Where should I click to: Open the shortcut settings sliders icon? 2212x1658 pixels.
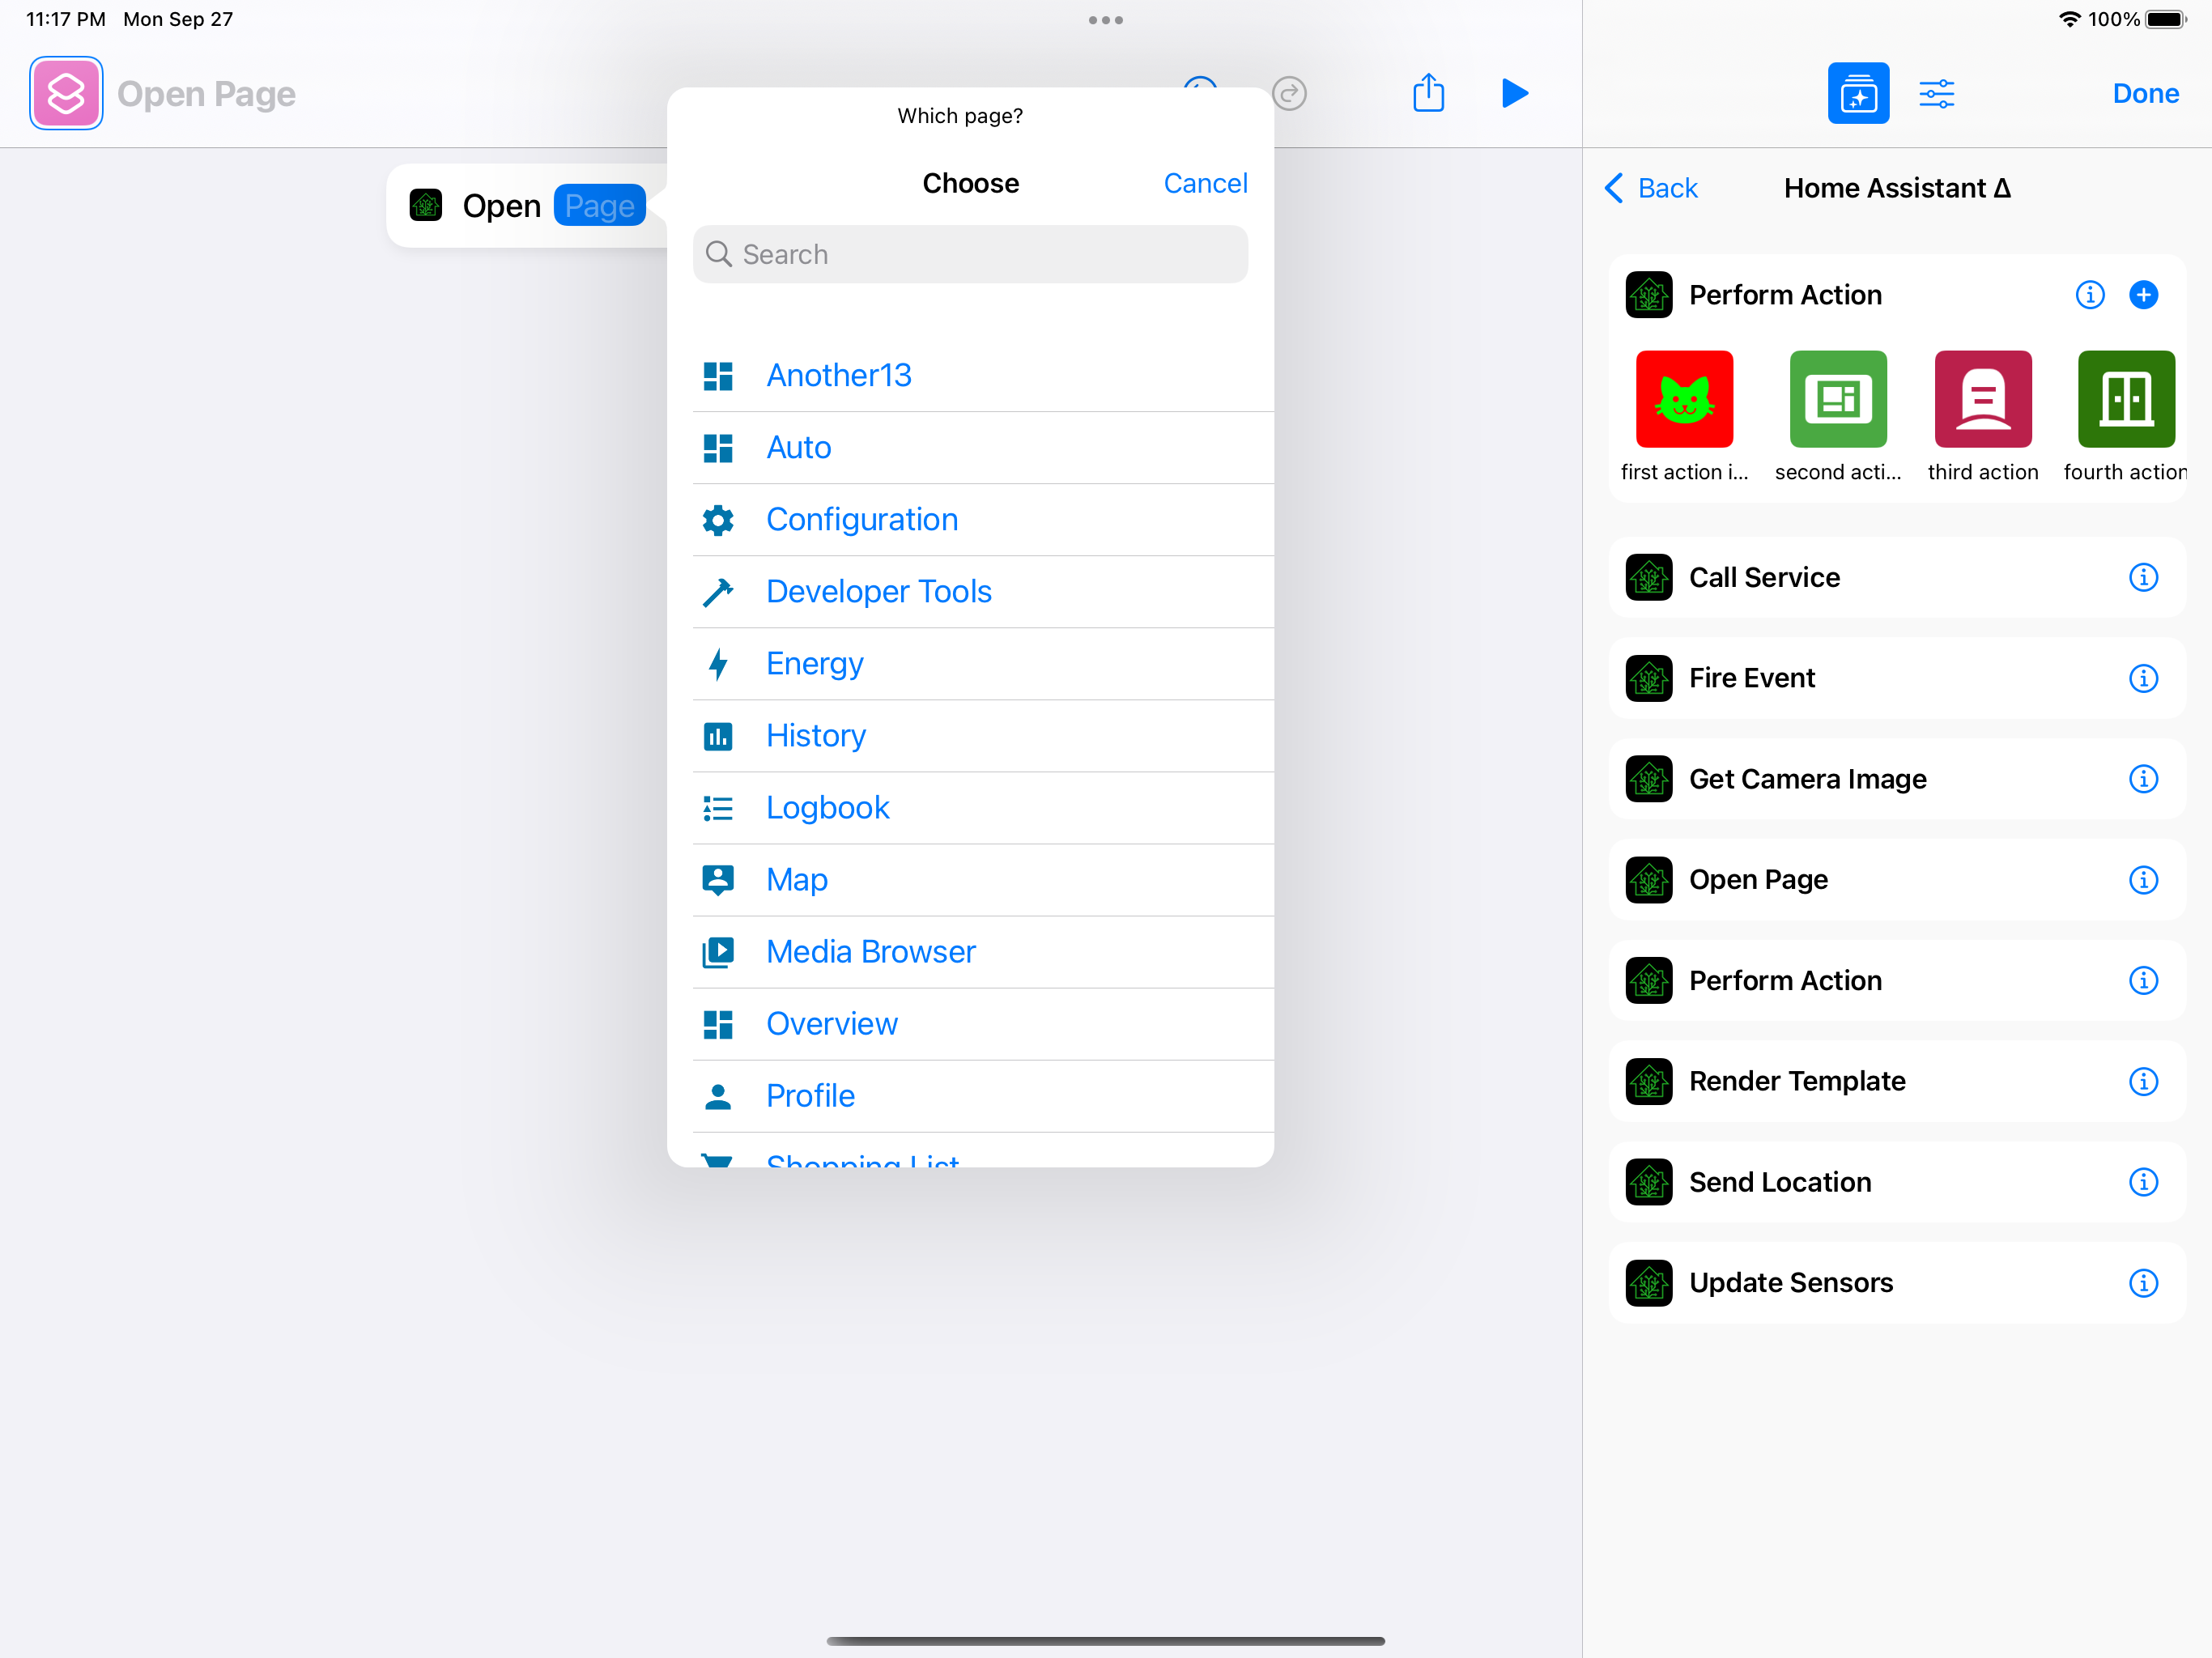[x=1936, y=93]
